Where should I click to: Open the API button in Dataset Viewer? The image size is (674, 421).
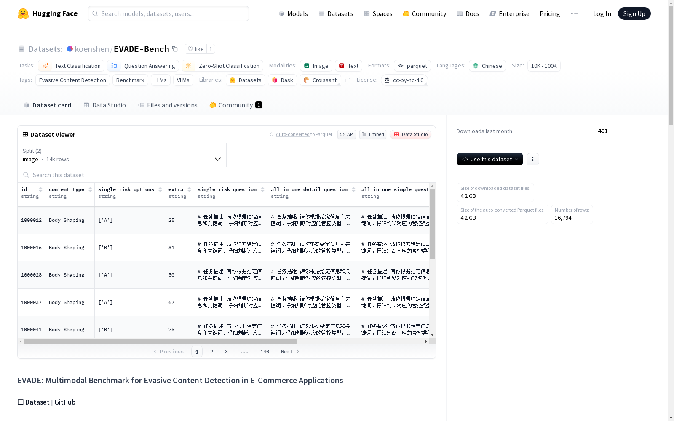[347, 134]
